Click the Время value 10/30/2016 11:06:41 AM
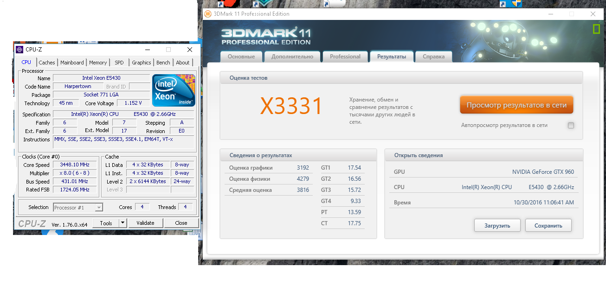This screenshot has height=292, width=606. 544,203
